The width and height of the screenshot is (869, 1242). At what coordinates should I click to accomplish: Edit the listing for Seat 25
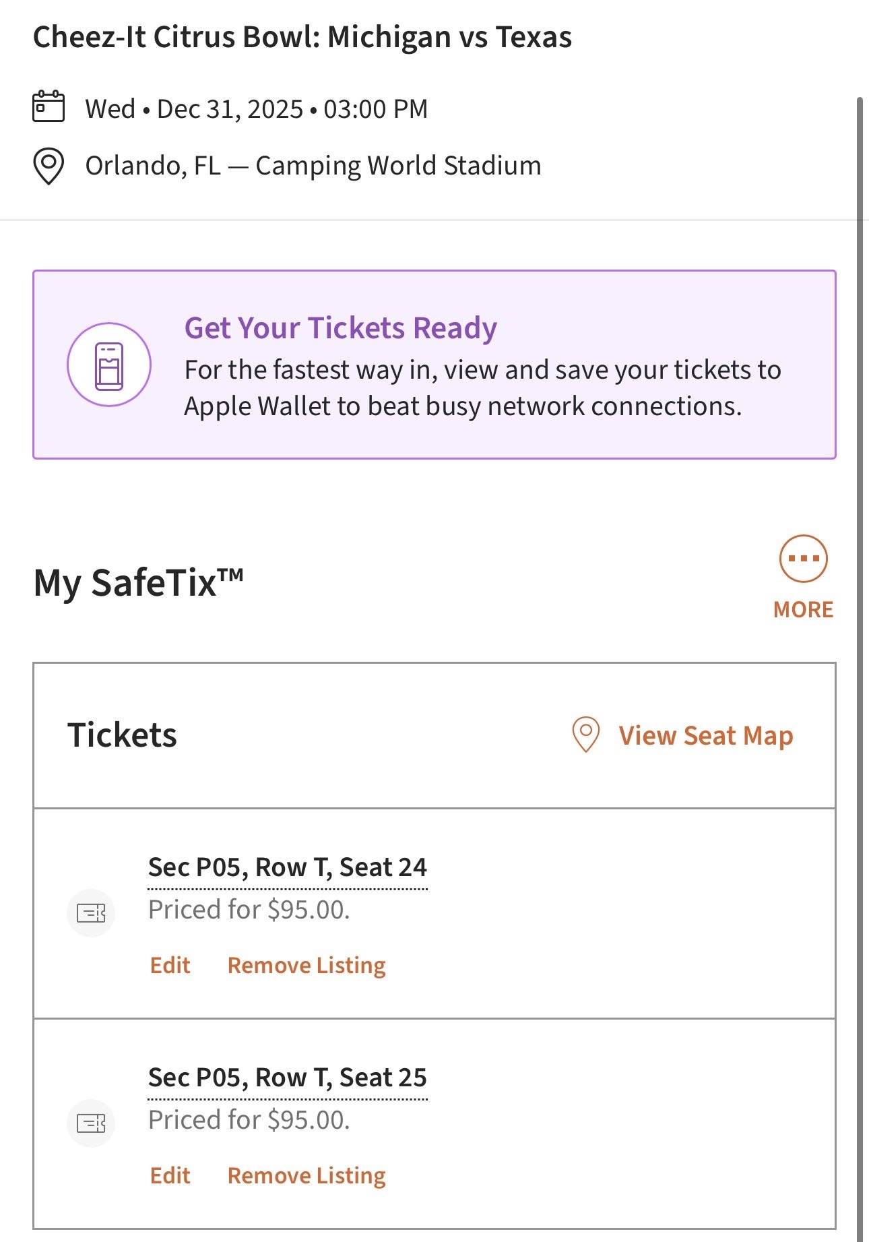click(170, 1175)
